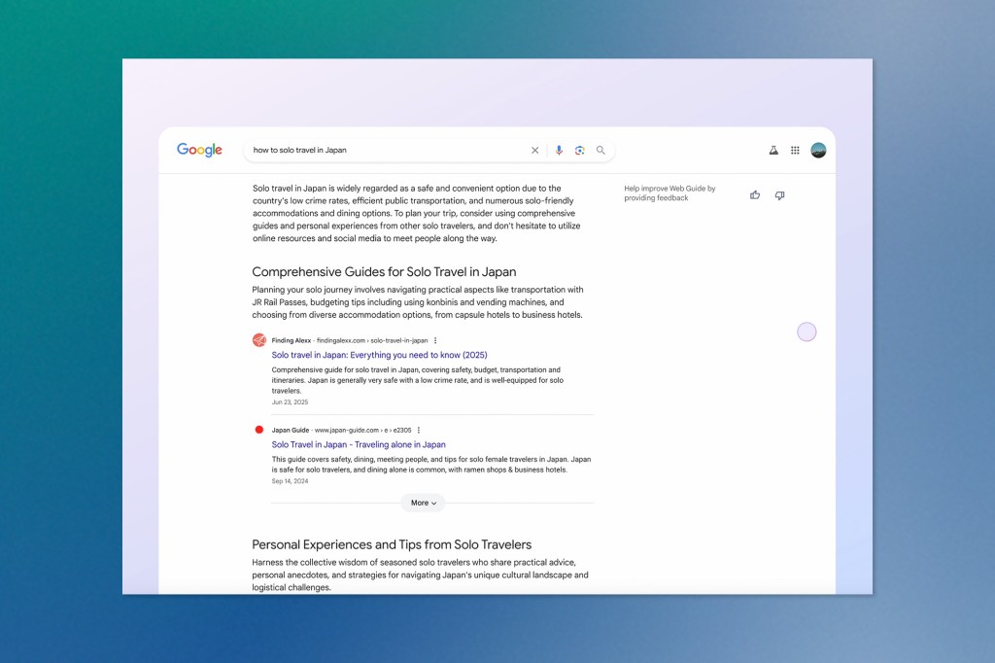Submit search with the magnifier icon

[x=600, y=151]
